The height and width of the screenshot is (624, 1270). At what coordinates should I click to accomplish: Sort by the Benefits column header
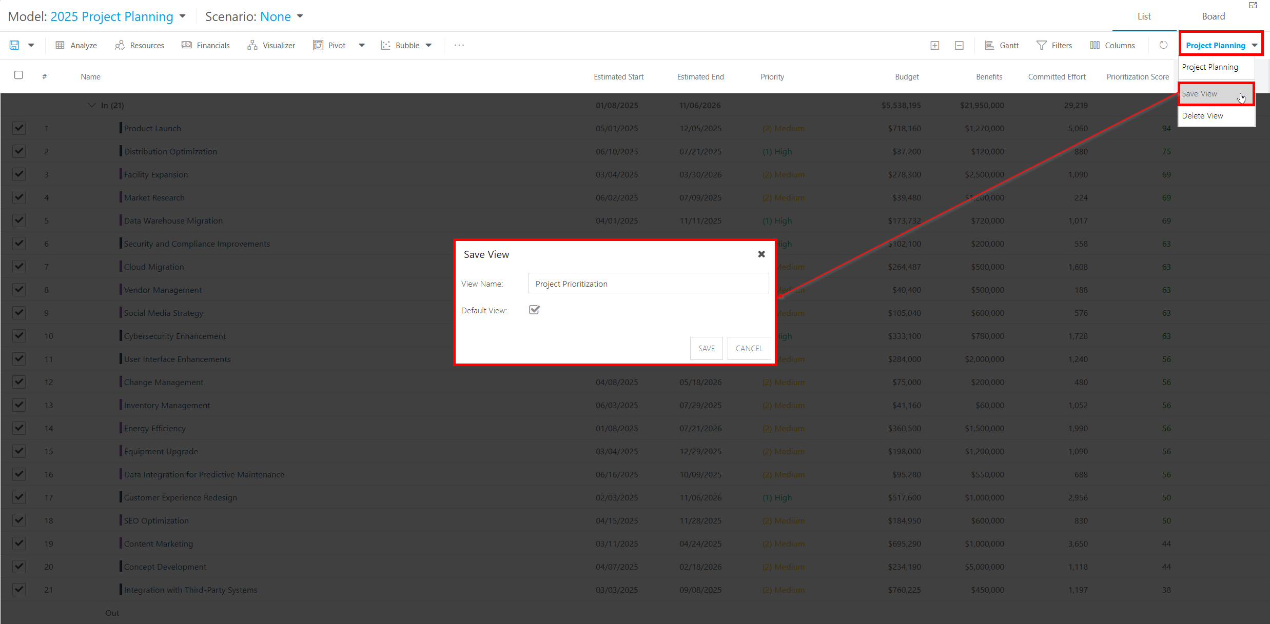tap(989, 77)
